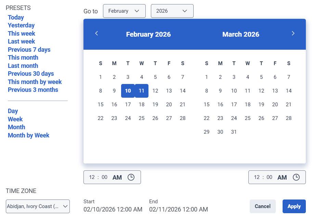Open the 2026 year dropdown

[x=172, y=11]
